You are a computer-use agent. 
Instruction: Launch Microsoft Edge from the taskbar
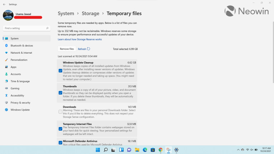click(145, 150)
